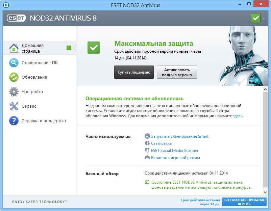This screenshot has width=271, height=211.
Task: Click the Сервис tools icon
Action: click(14, 106)
